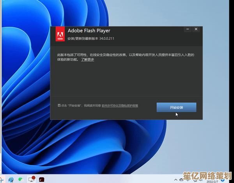Screen dimensions: 234x183
Task: Click the cloud icon in system tray
Action: pyautogui.click(x=181, y=180)
